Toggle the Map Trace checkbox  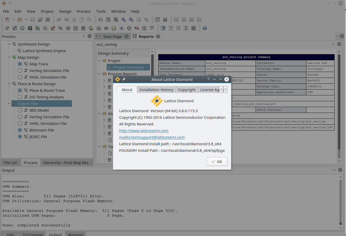click(x=20, y=64)
